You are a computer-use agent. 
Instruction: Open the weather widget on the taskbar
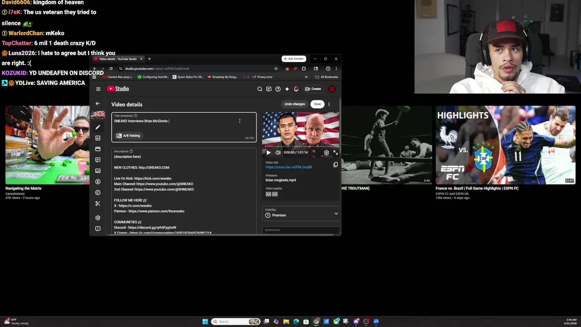coord(17,322)
